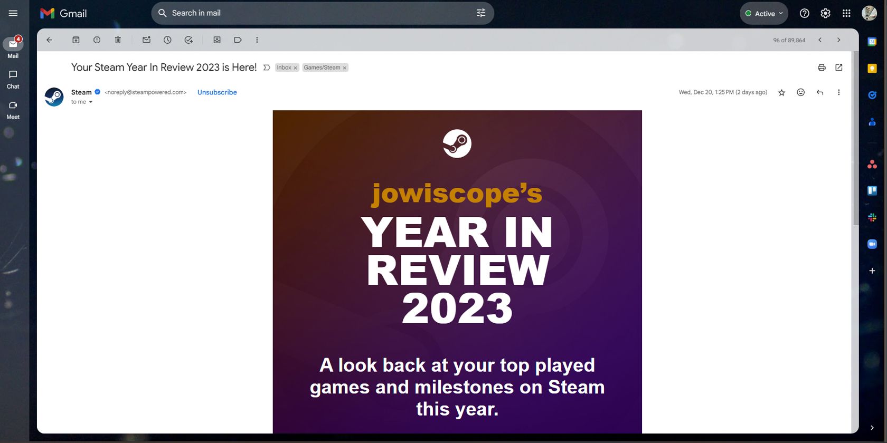Print the email conversation
The height and width of the screenshot is (443, 887).
(822, 68)
